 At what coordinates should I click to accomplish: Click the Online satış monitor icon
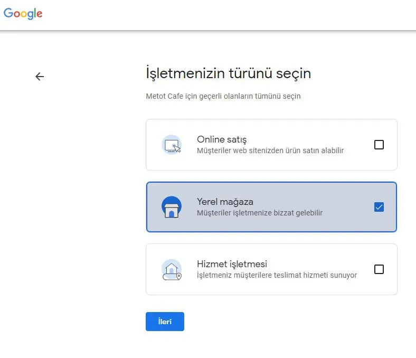(x=172, y=145)
